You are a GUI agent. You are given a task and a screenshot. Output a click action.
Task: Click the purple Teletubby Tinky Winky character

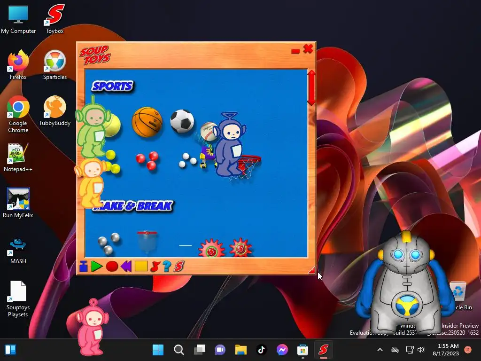[x=230, y=145]
